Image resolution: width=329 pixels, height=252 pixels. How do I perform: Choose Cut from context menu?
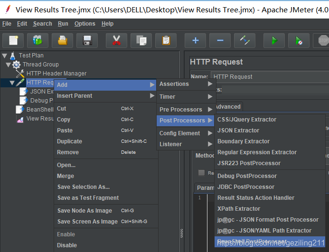[106, 109]
